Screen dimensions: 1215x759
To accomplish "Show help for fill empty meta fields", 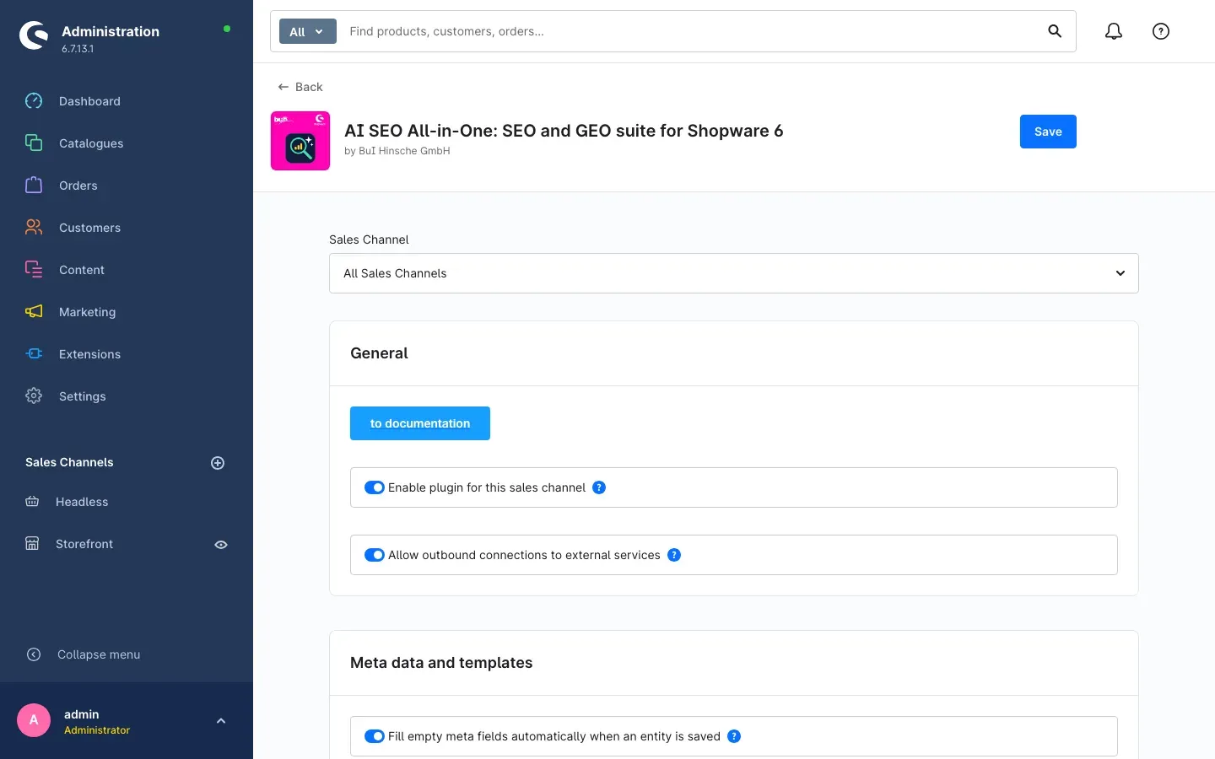I will coord(734,736).
